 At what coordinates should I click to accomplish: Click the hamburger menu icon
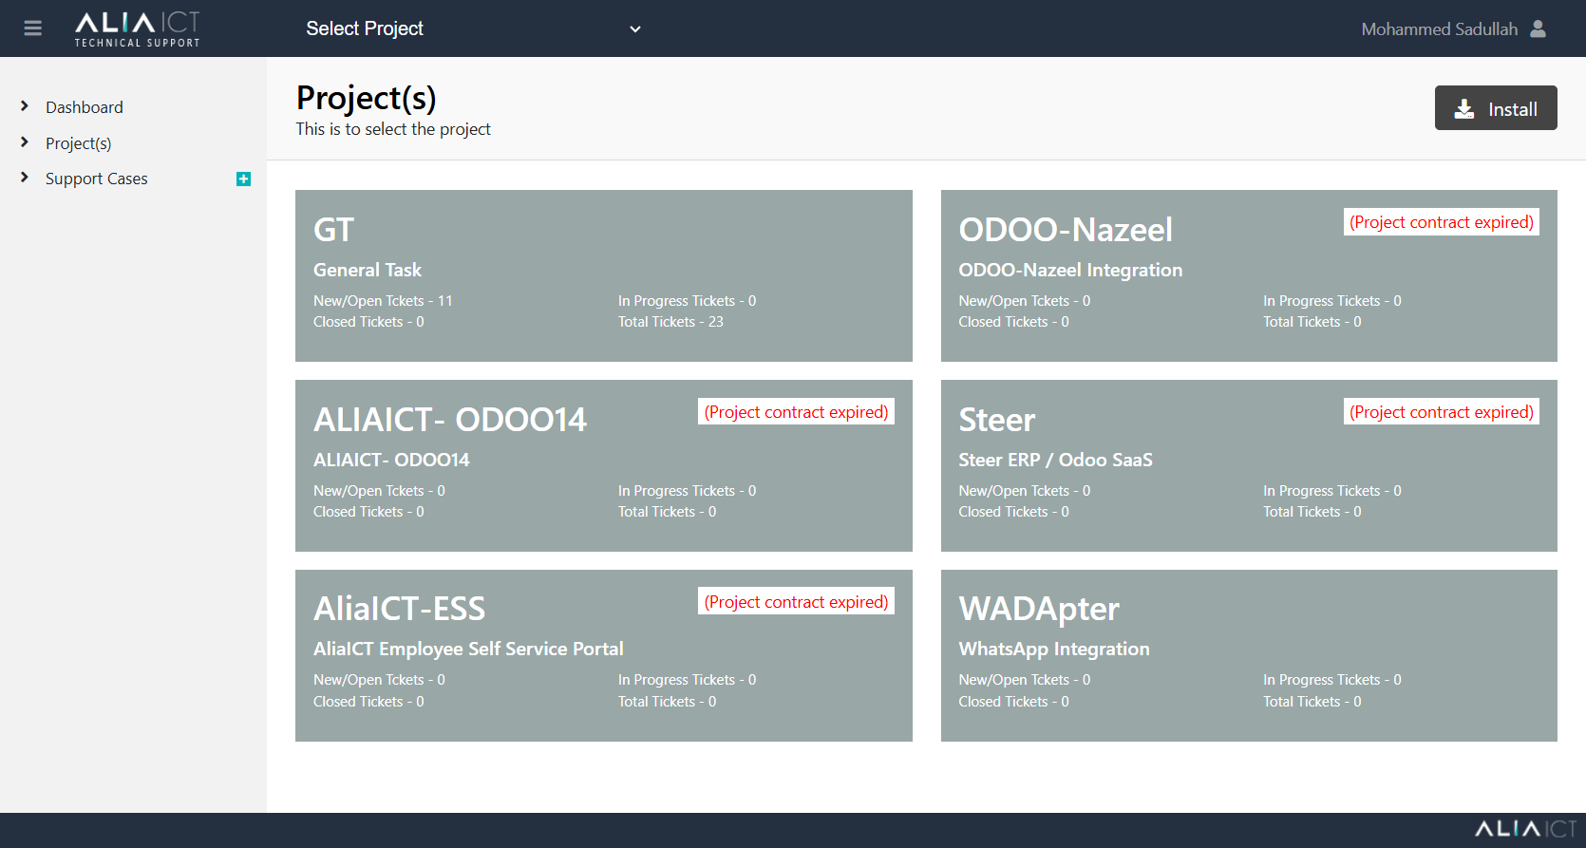(32, 28)
